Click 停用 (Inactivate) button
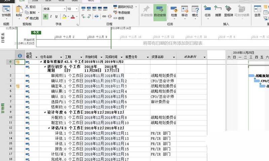269x161 pixels. 119,18
